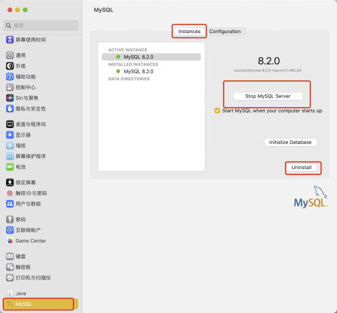Open the Battery (电池) settings icon
The width and height of the screenshot is (337, 313).
[9, 167]
